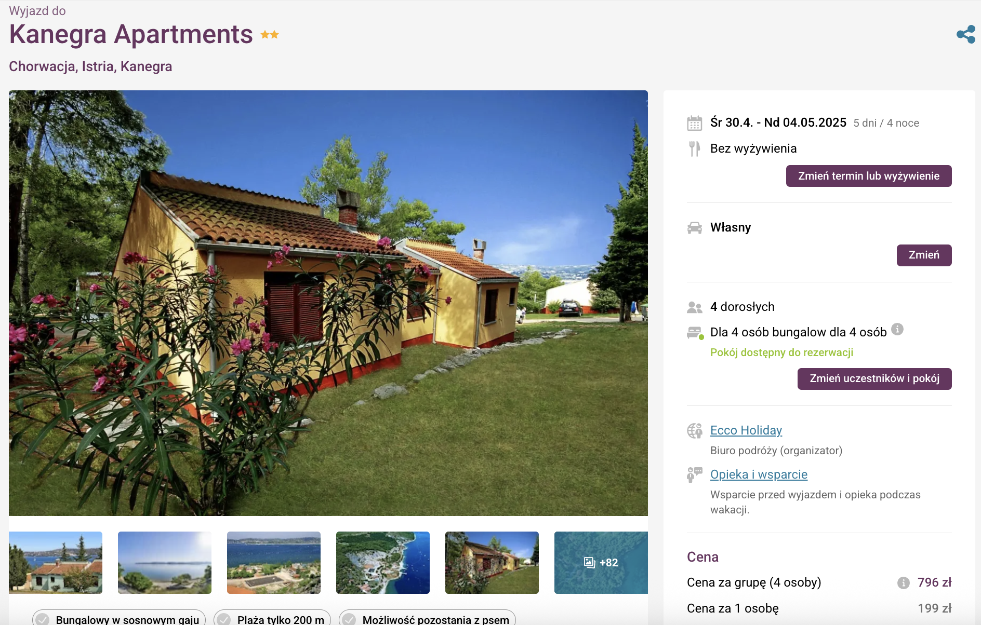Click the people icon beside 4 dorosłych
The width and height of the screenshot is (981, 625).
695,307
